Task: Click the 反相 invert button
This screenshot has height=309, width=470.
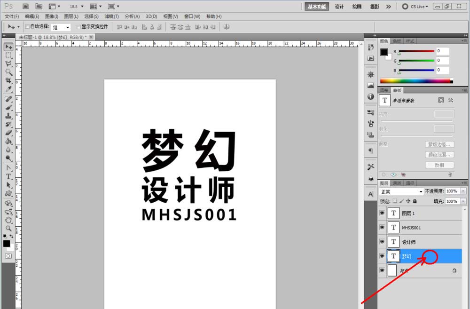Action: [x=439, y=165]
